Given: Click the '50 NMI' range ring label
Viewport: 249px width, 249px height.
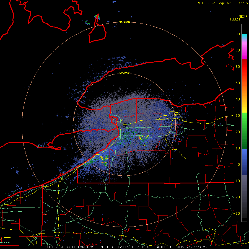Looking at the screenshot, I should [x=124, y=73].
